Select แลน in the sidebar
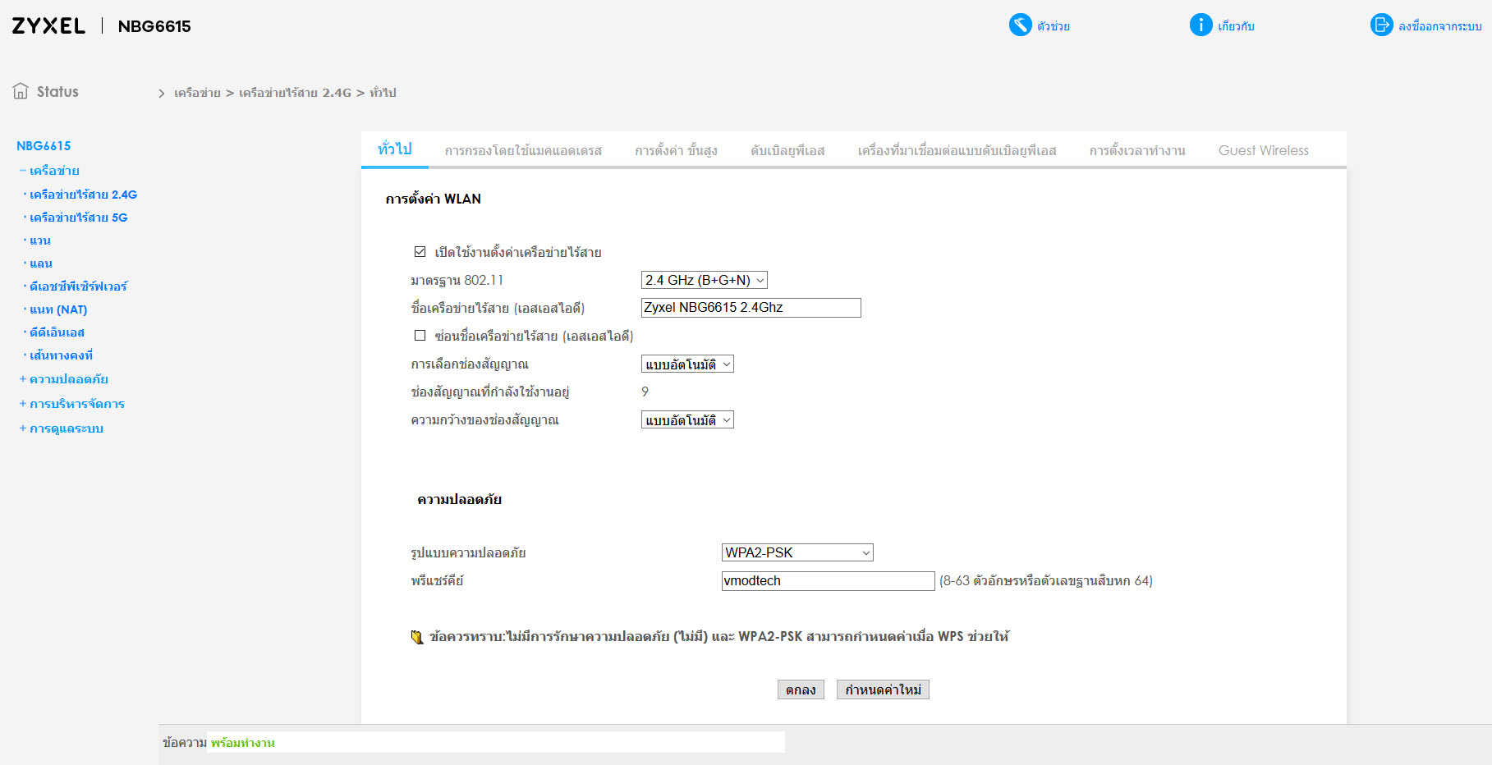The image size is (1492, 765). click(41, 263)
